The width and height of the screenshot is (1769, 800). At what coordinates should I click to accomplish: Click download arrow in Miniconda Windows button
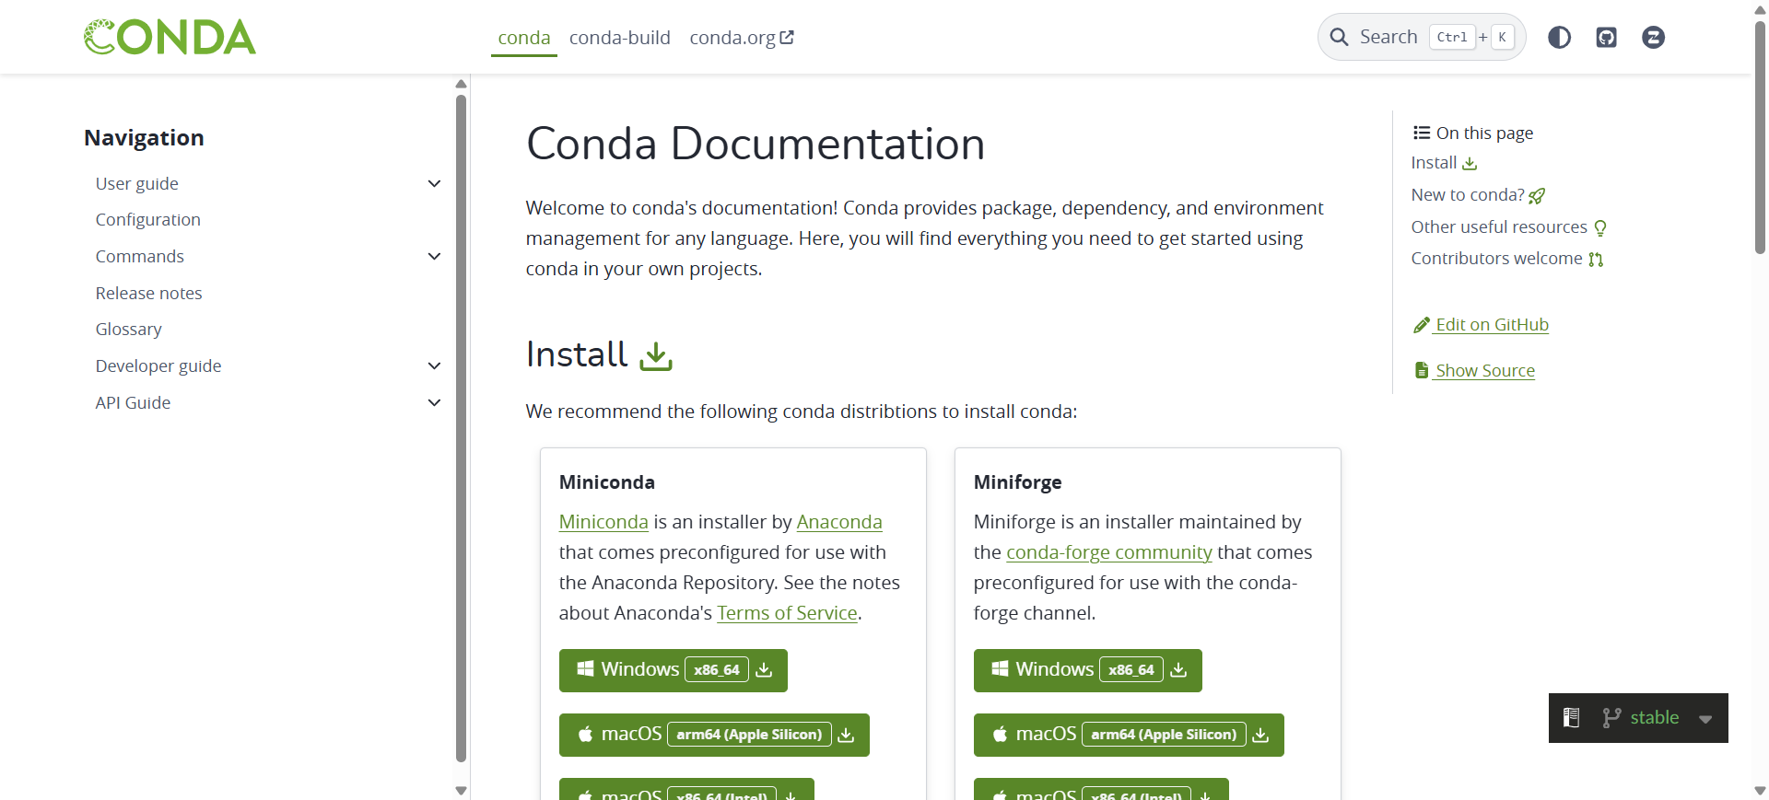(x=764, y=670)
